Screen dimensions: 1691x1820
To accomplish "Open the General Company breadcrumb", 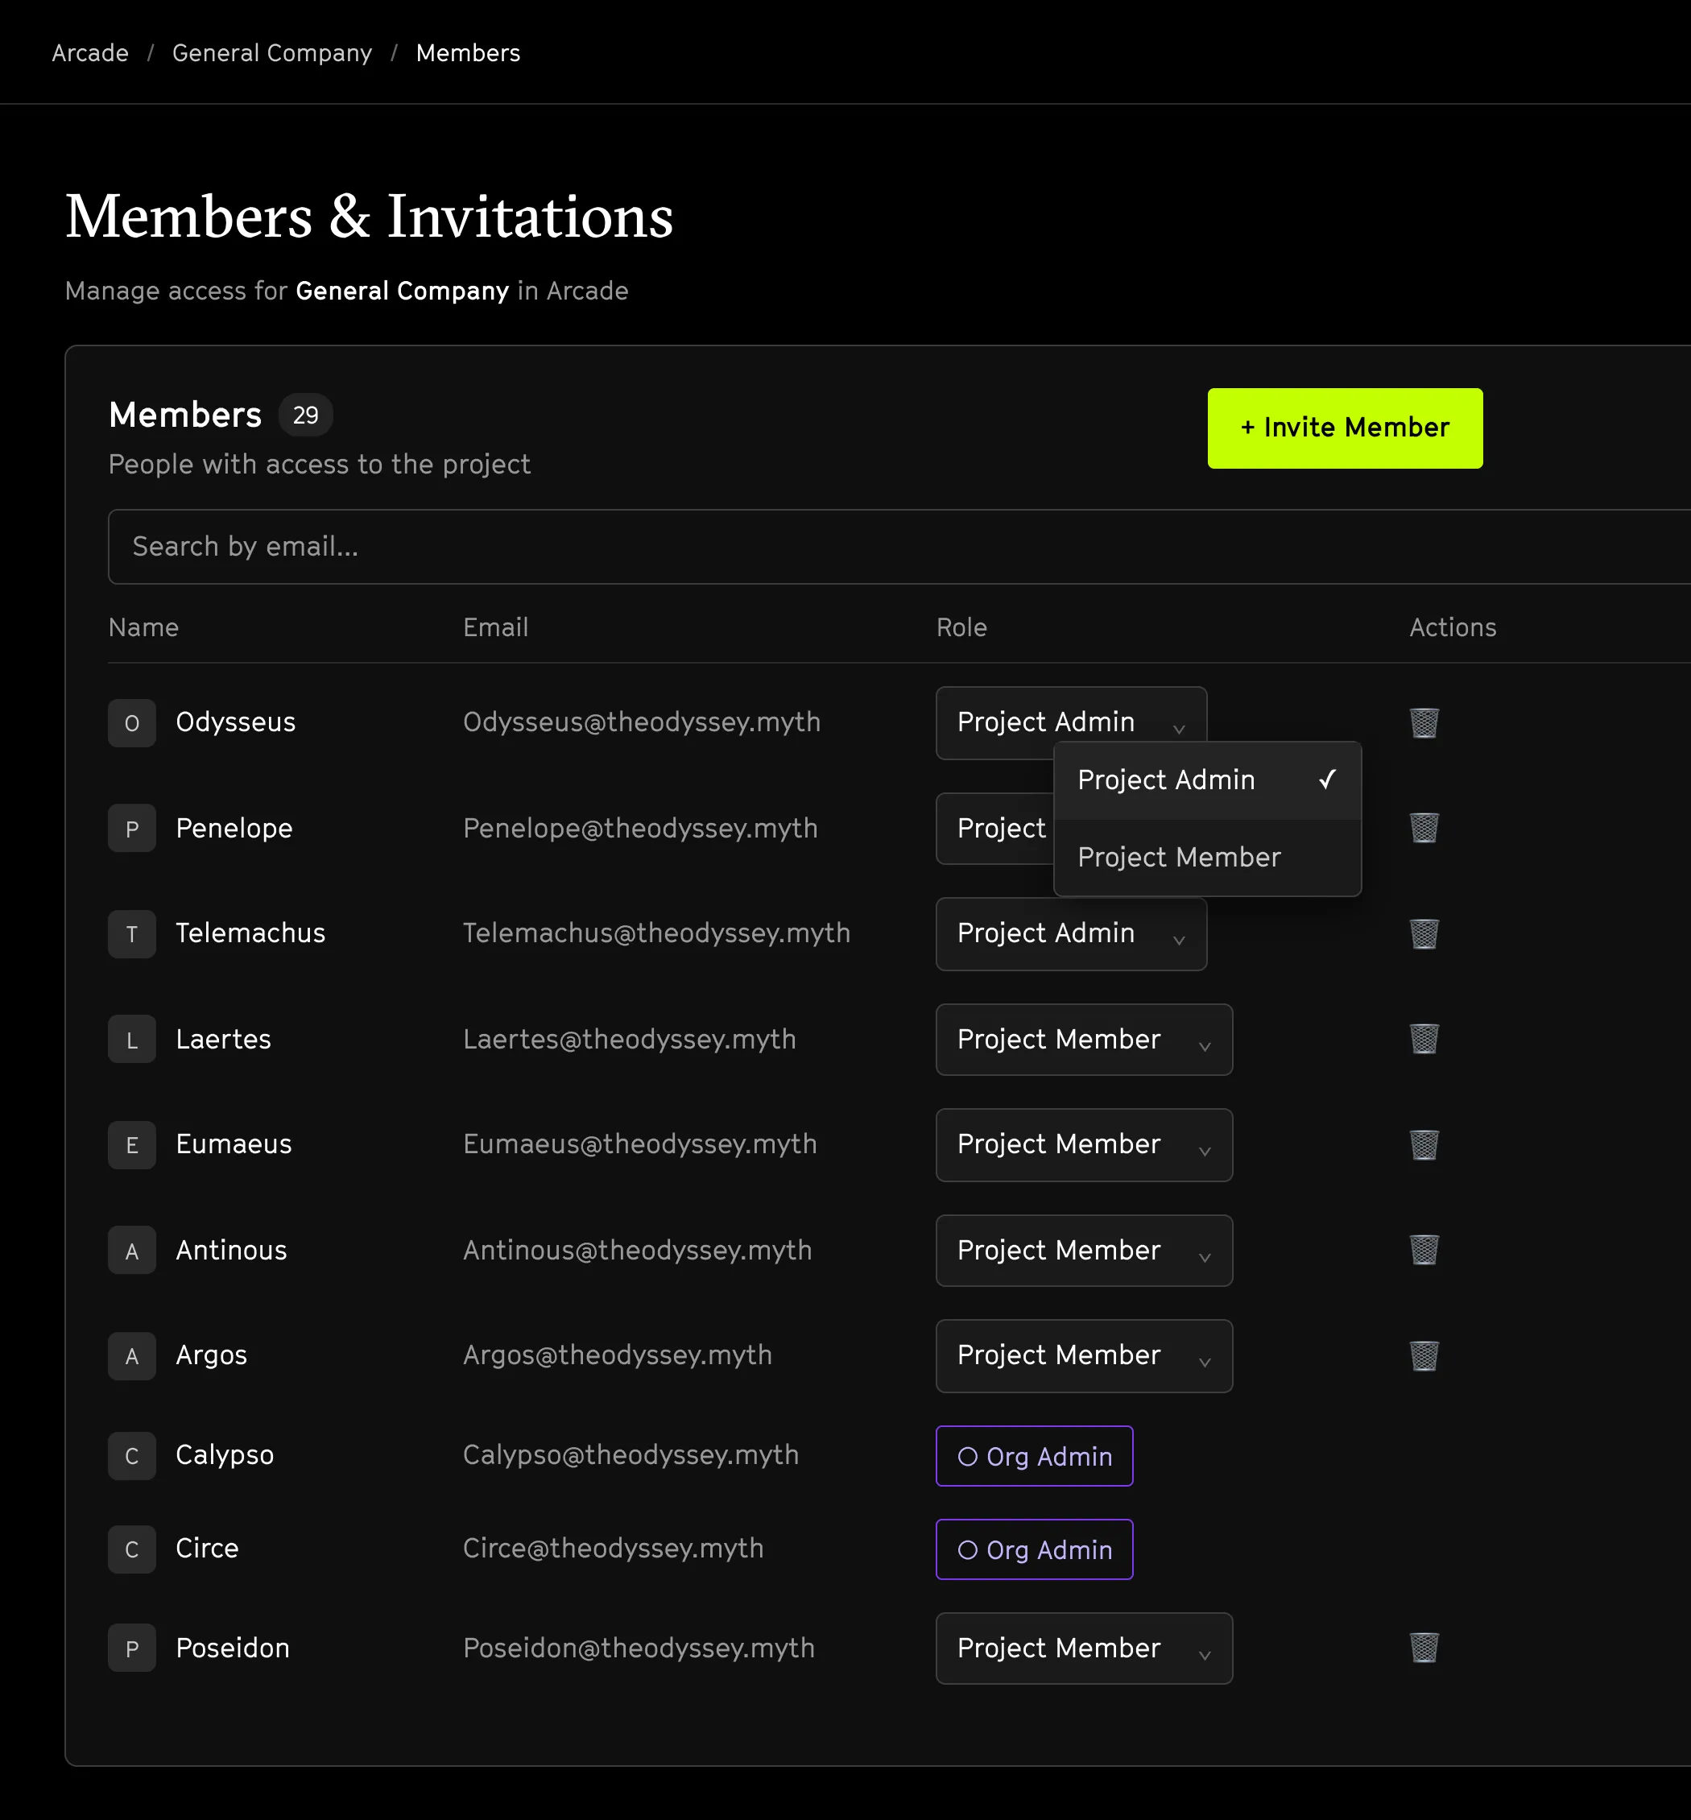I will 272,53.
